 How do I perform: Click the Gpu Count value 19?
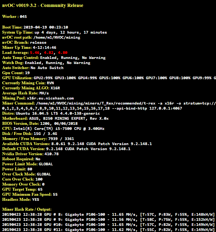pyautogui.click(x=27, y=73)
